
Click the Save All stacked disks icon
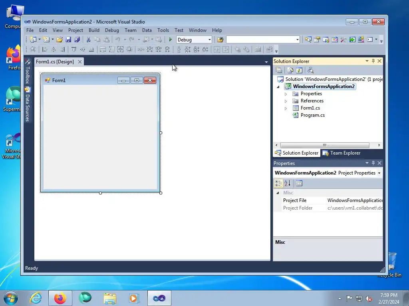pos(77,39)
